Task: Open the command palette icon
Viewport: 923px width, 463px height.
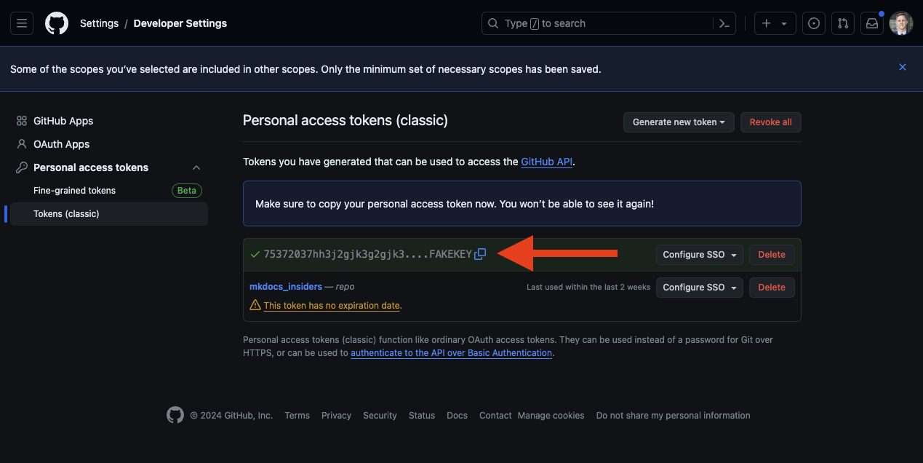Action: click(724, 23)
